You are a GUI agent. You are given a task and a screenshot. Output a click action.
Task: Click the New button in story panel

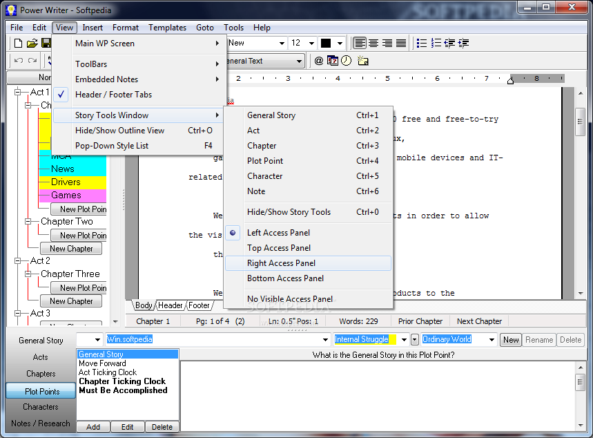[511, 340]
